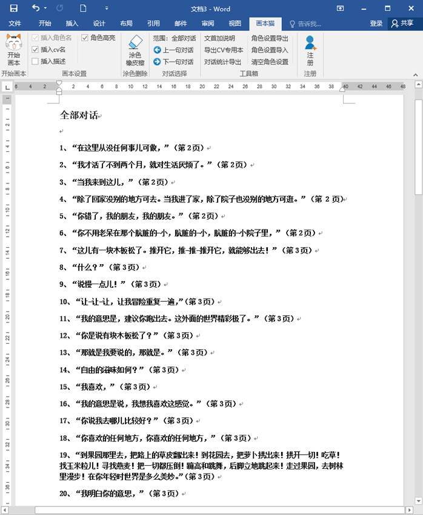423x515 pixels.
Task: Click the right indent marker on ruler
Action: [x=342, y=89]
